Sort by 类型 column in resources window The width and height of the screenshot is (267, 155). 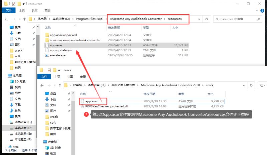click(146, 28)
